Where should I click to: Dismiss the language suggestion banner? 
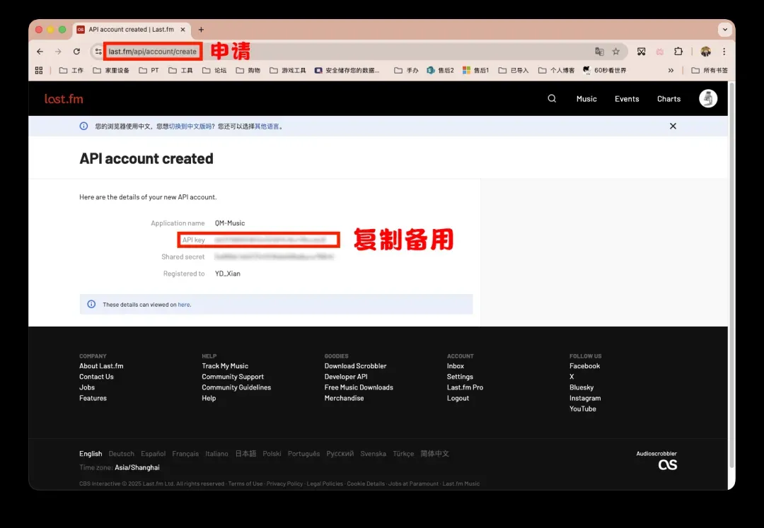click(673, 126)
